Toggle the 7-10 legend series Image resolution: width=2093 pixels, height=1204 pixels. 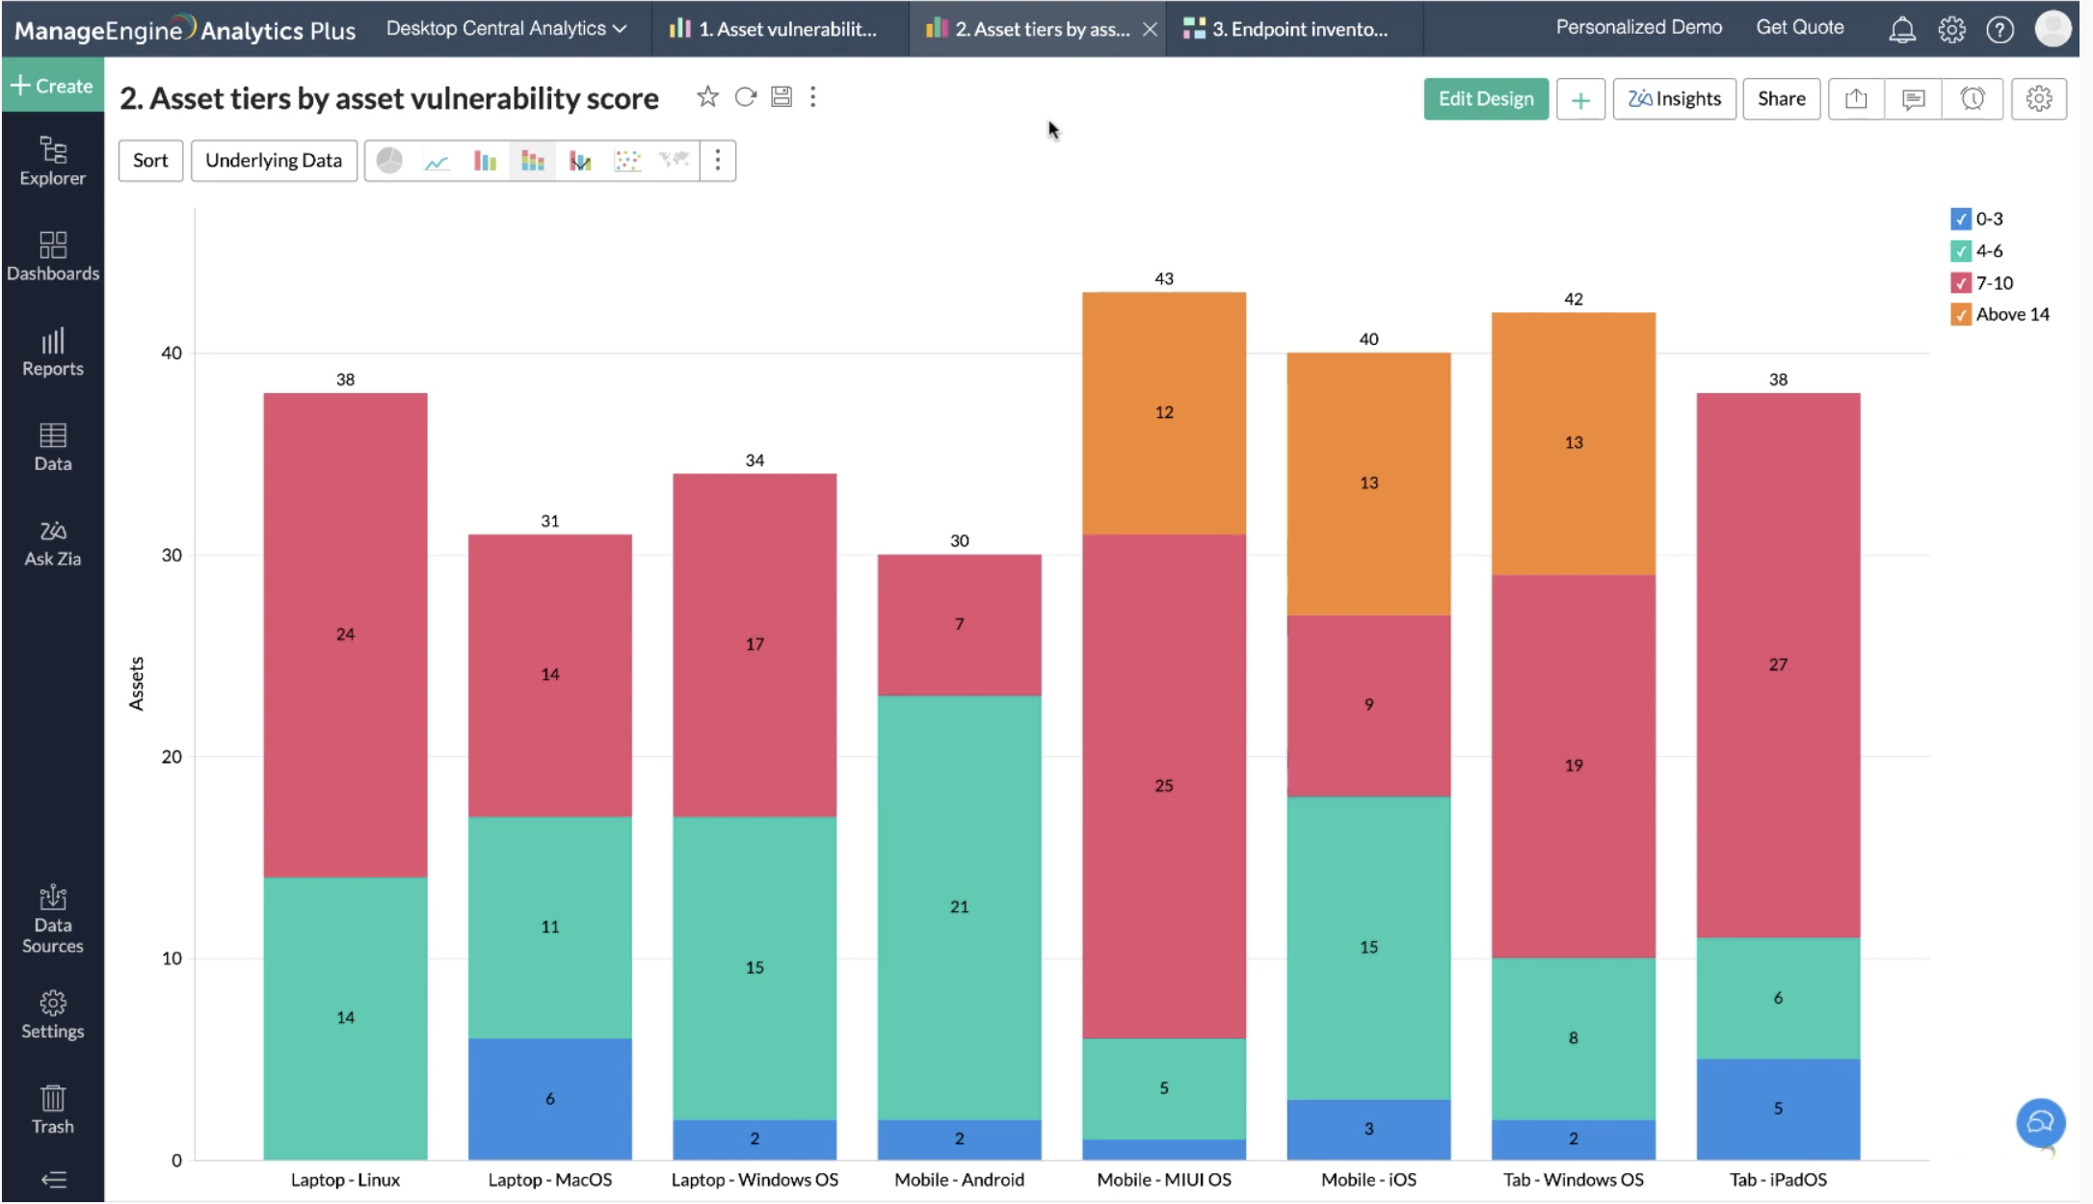[1960, 283]
